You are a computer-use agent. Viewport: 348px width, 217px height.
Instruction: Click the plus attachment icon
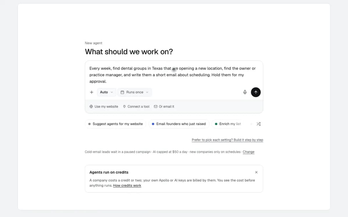(x=92, y=92)
